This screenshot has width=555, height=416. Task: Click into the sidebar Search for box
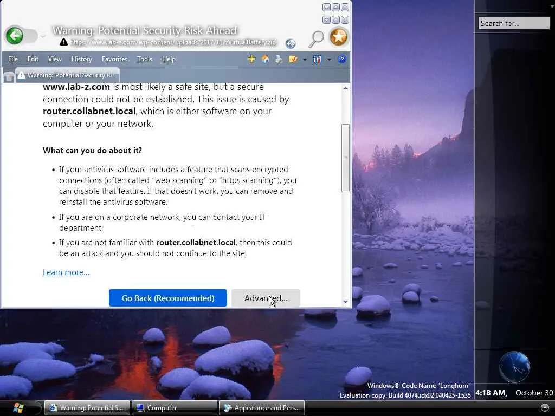[514, 23]
